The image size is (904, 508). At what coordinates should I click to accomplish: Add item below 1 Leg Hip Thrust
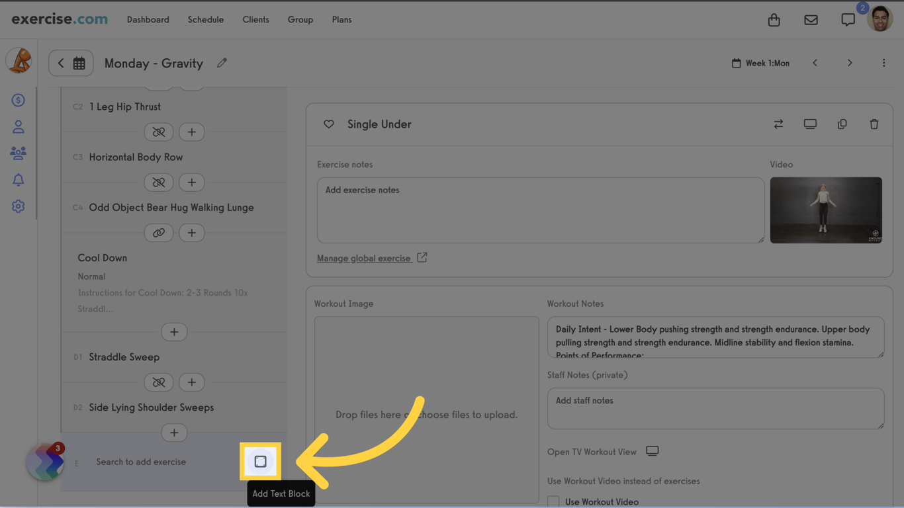coord(192,132)
